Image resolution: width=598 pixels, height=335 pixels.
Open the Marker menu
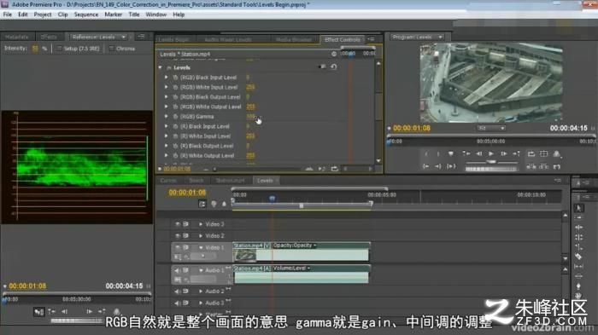(114, 14)
